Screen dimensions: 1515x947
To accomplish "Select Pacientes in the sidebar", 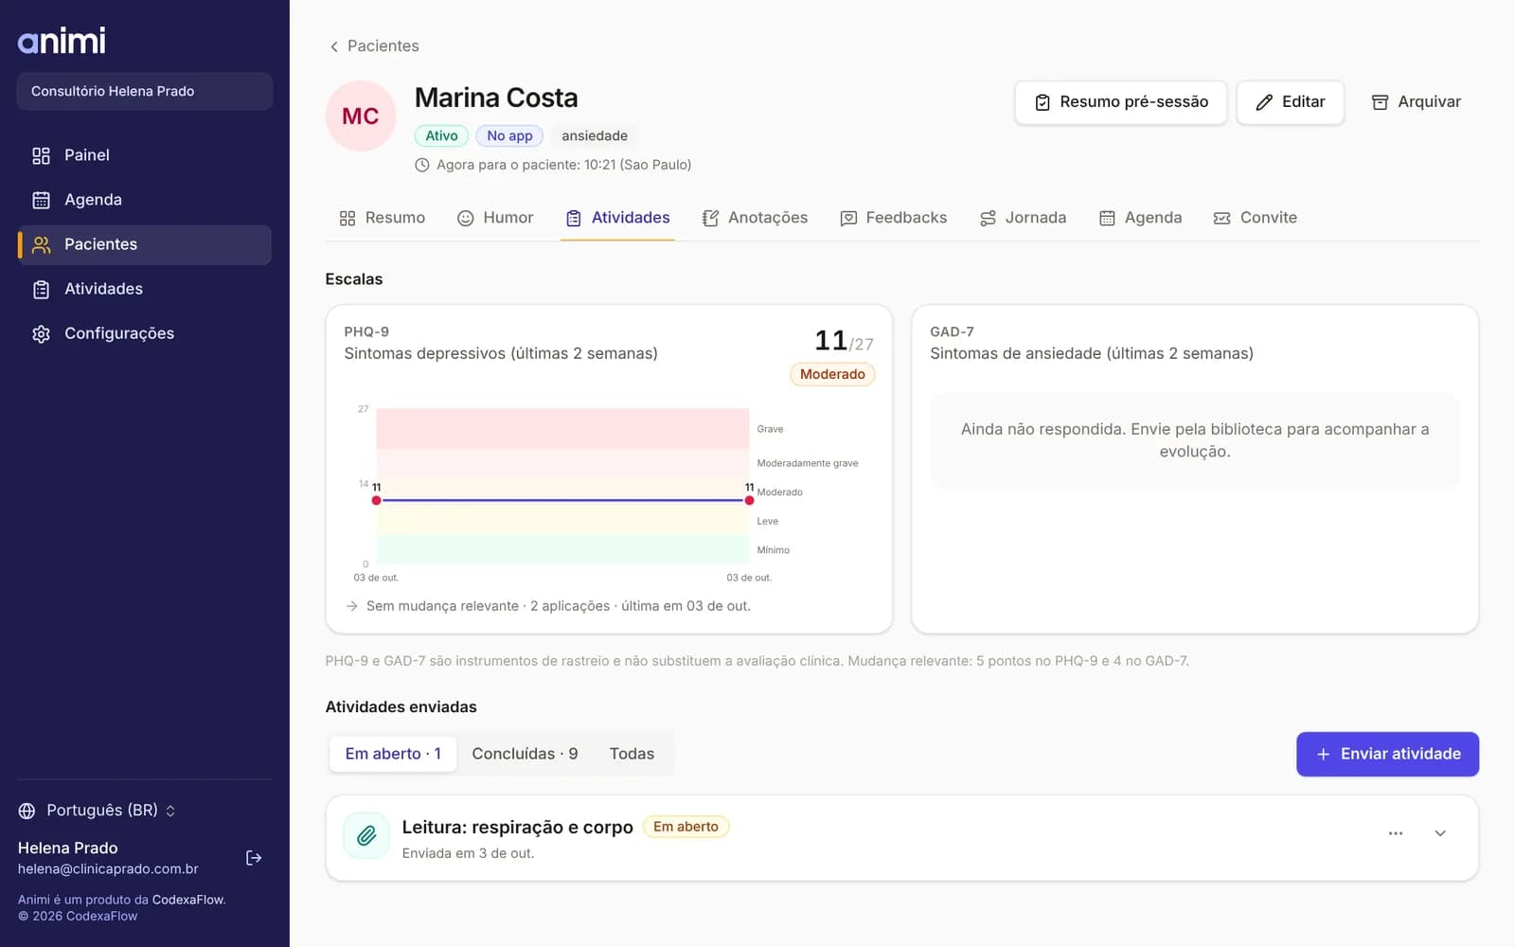I will 144,244.
